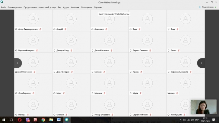Launch Opera browser from taskbar
Screen dimensions: 219x123
(x=20, y=120)
